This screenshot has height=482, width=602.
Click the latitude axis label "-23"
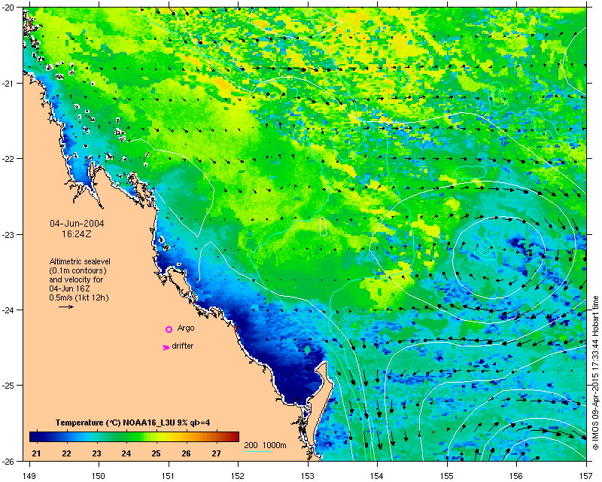[x=8, y=234]
